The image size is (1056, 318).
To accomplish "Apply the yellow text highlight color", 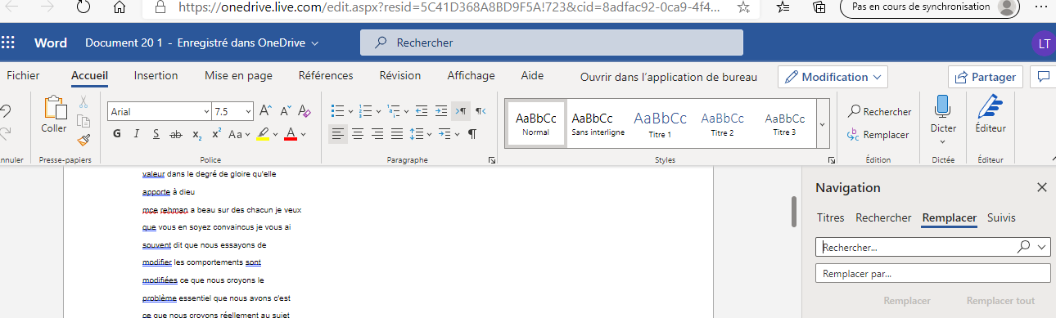I will point(263,134).
